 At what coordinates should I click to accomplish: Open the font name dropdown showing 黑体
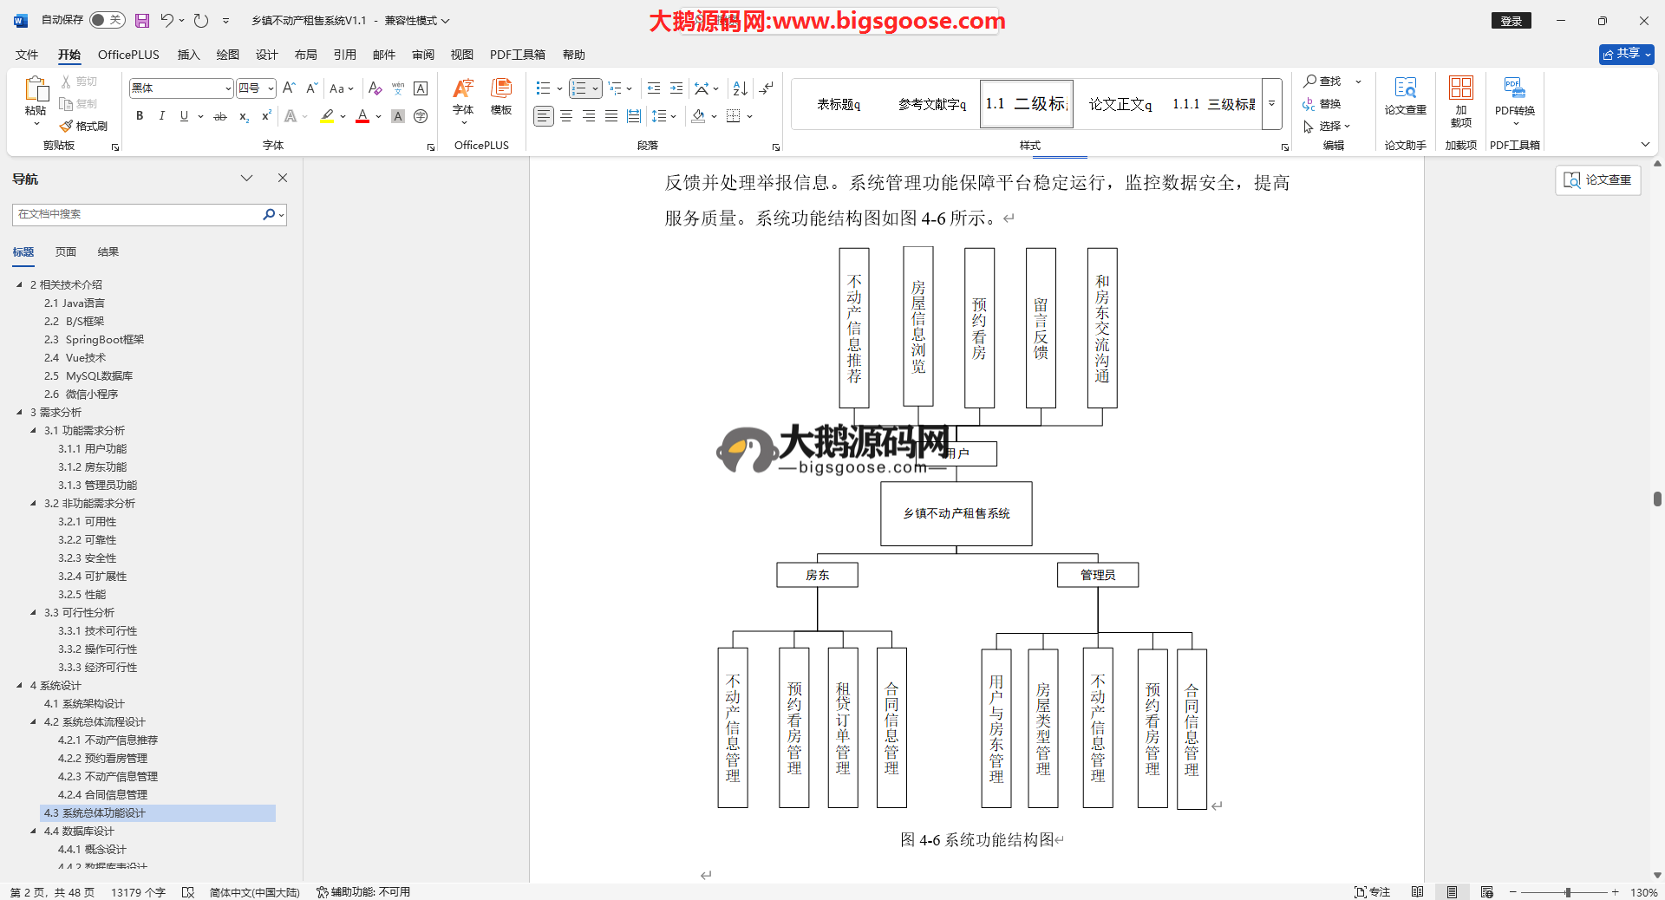(228, 88)
